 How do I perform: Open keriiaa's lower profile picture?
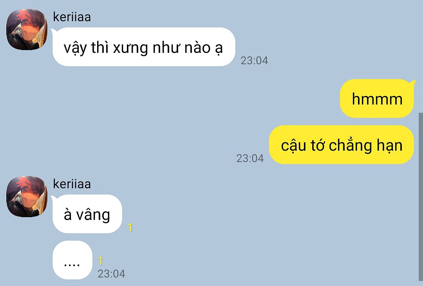point(27,197)
